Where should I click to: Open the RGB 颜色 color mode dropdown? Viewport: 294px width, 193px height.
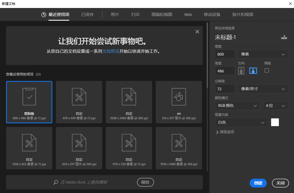point(237,105)
